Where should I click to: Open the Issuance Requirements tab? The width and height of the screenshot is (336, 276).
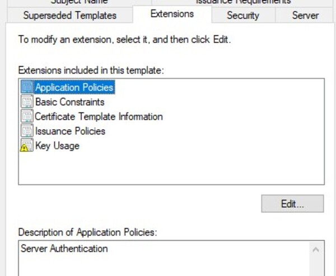(x=242, y=2)
